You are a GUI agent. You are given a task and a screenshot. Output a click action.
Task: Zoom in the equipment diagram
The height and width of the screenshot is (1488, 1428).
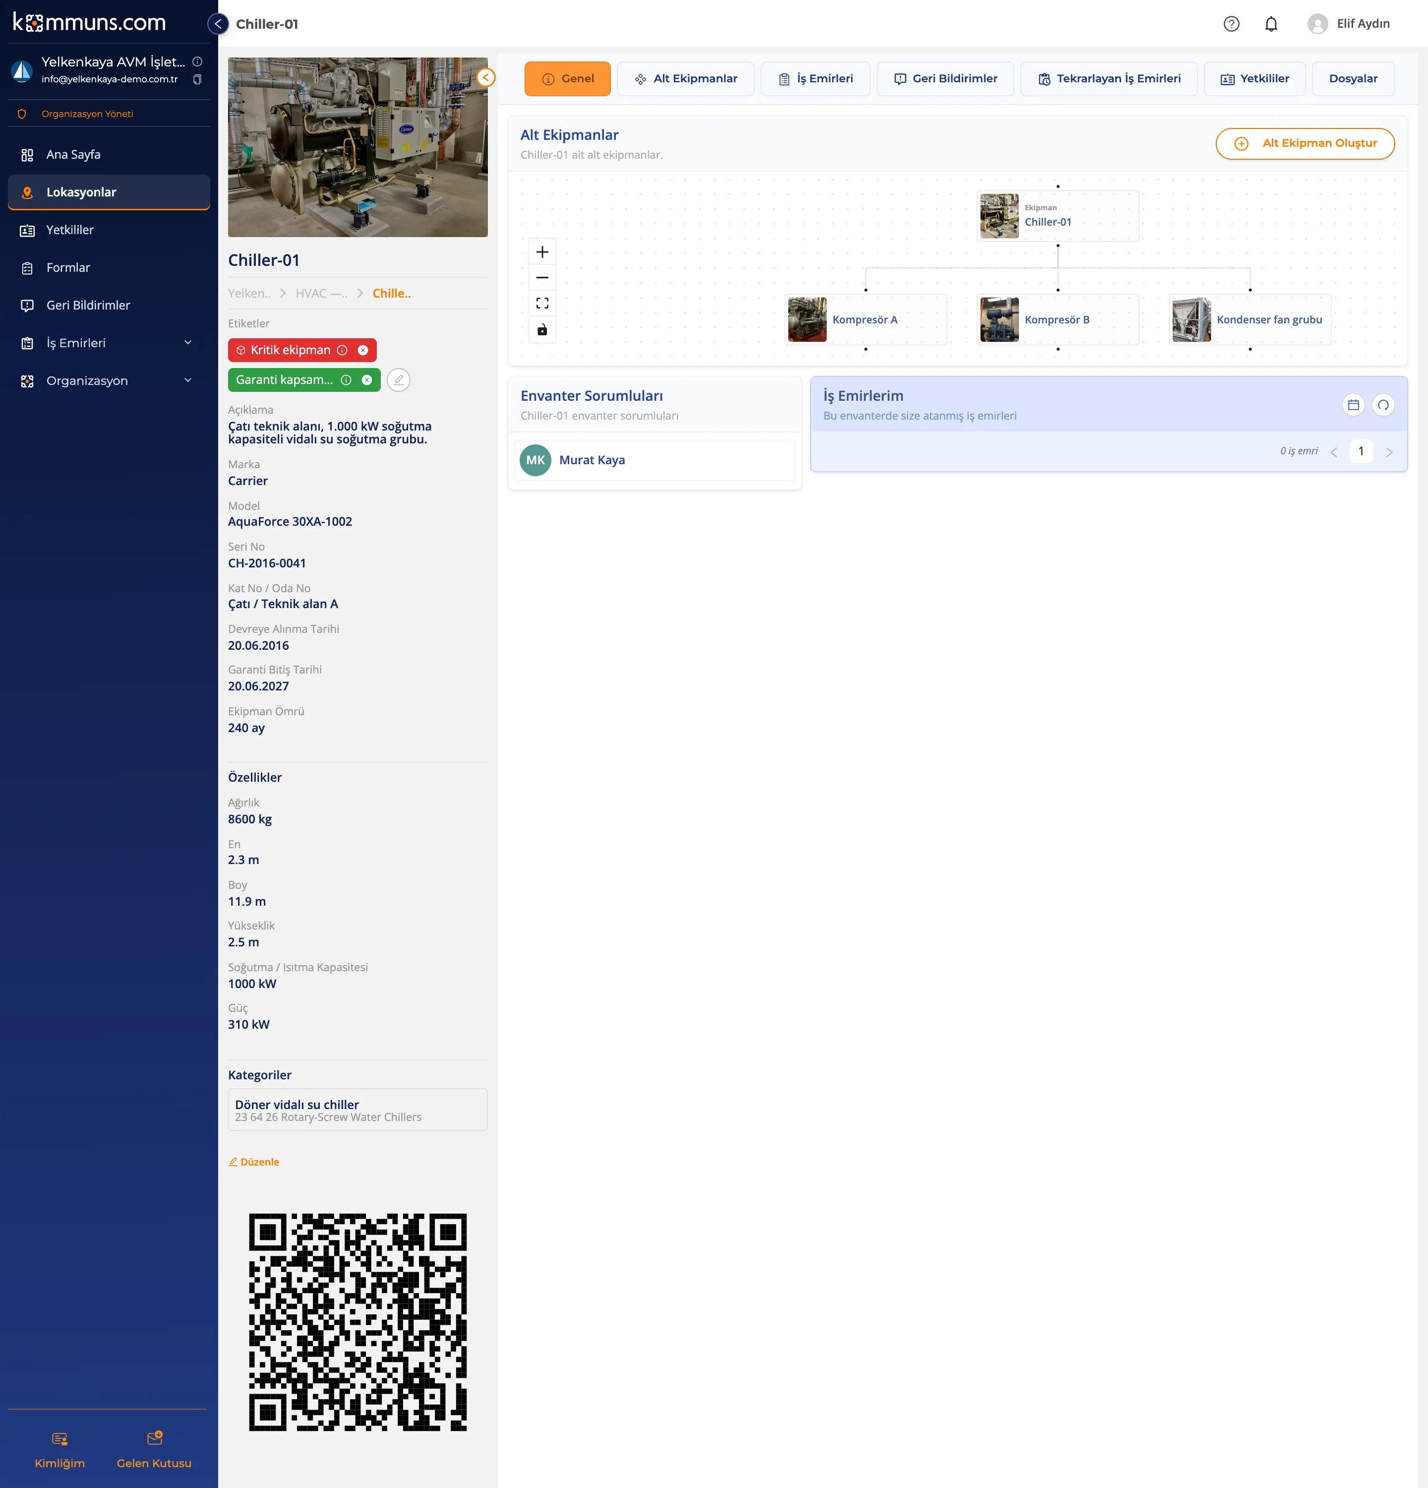(542, 252)
